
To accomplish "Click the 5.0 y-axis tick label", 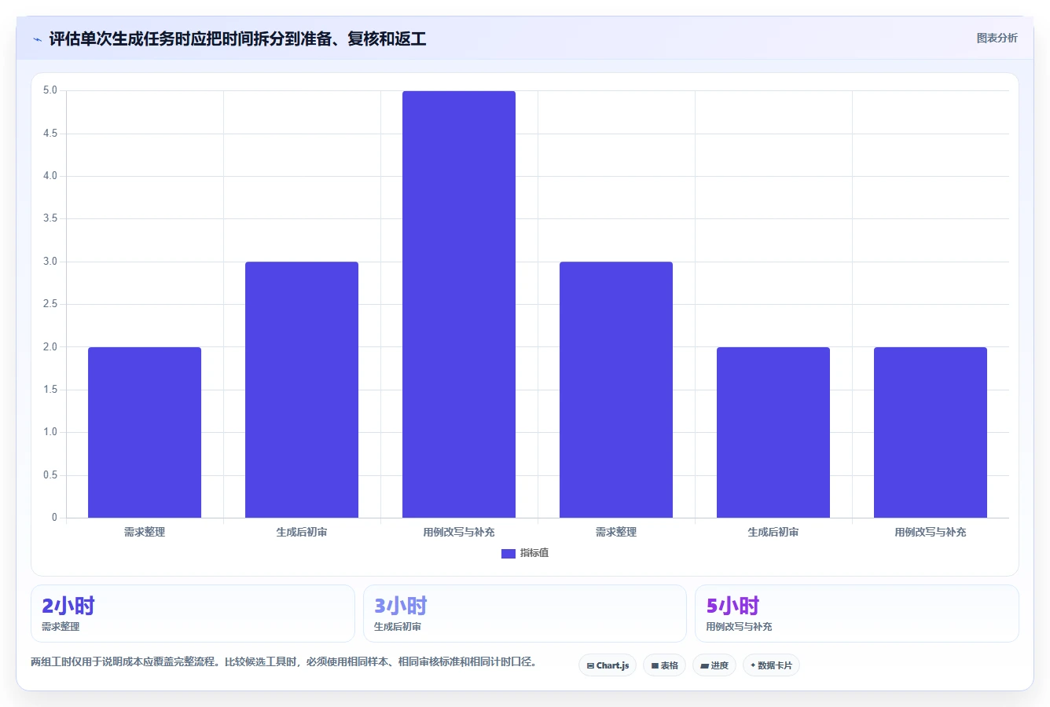I will coord(50,90).
